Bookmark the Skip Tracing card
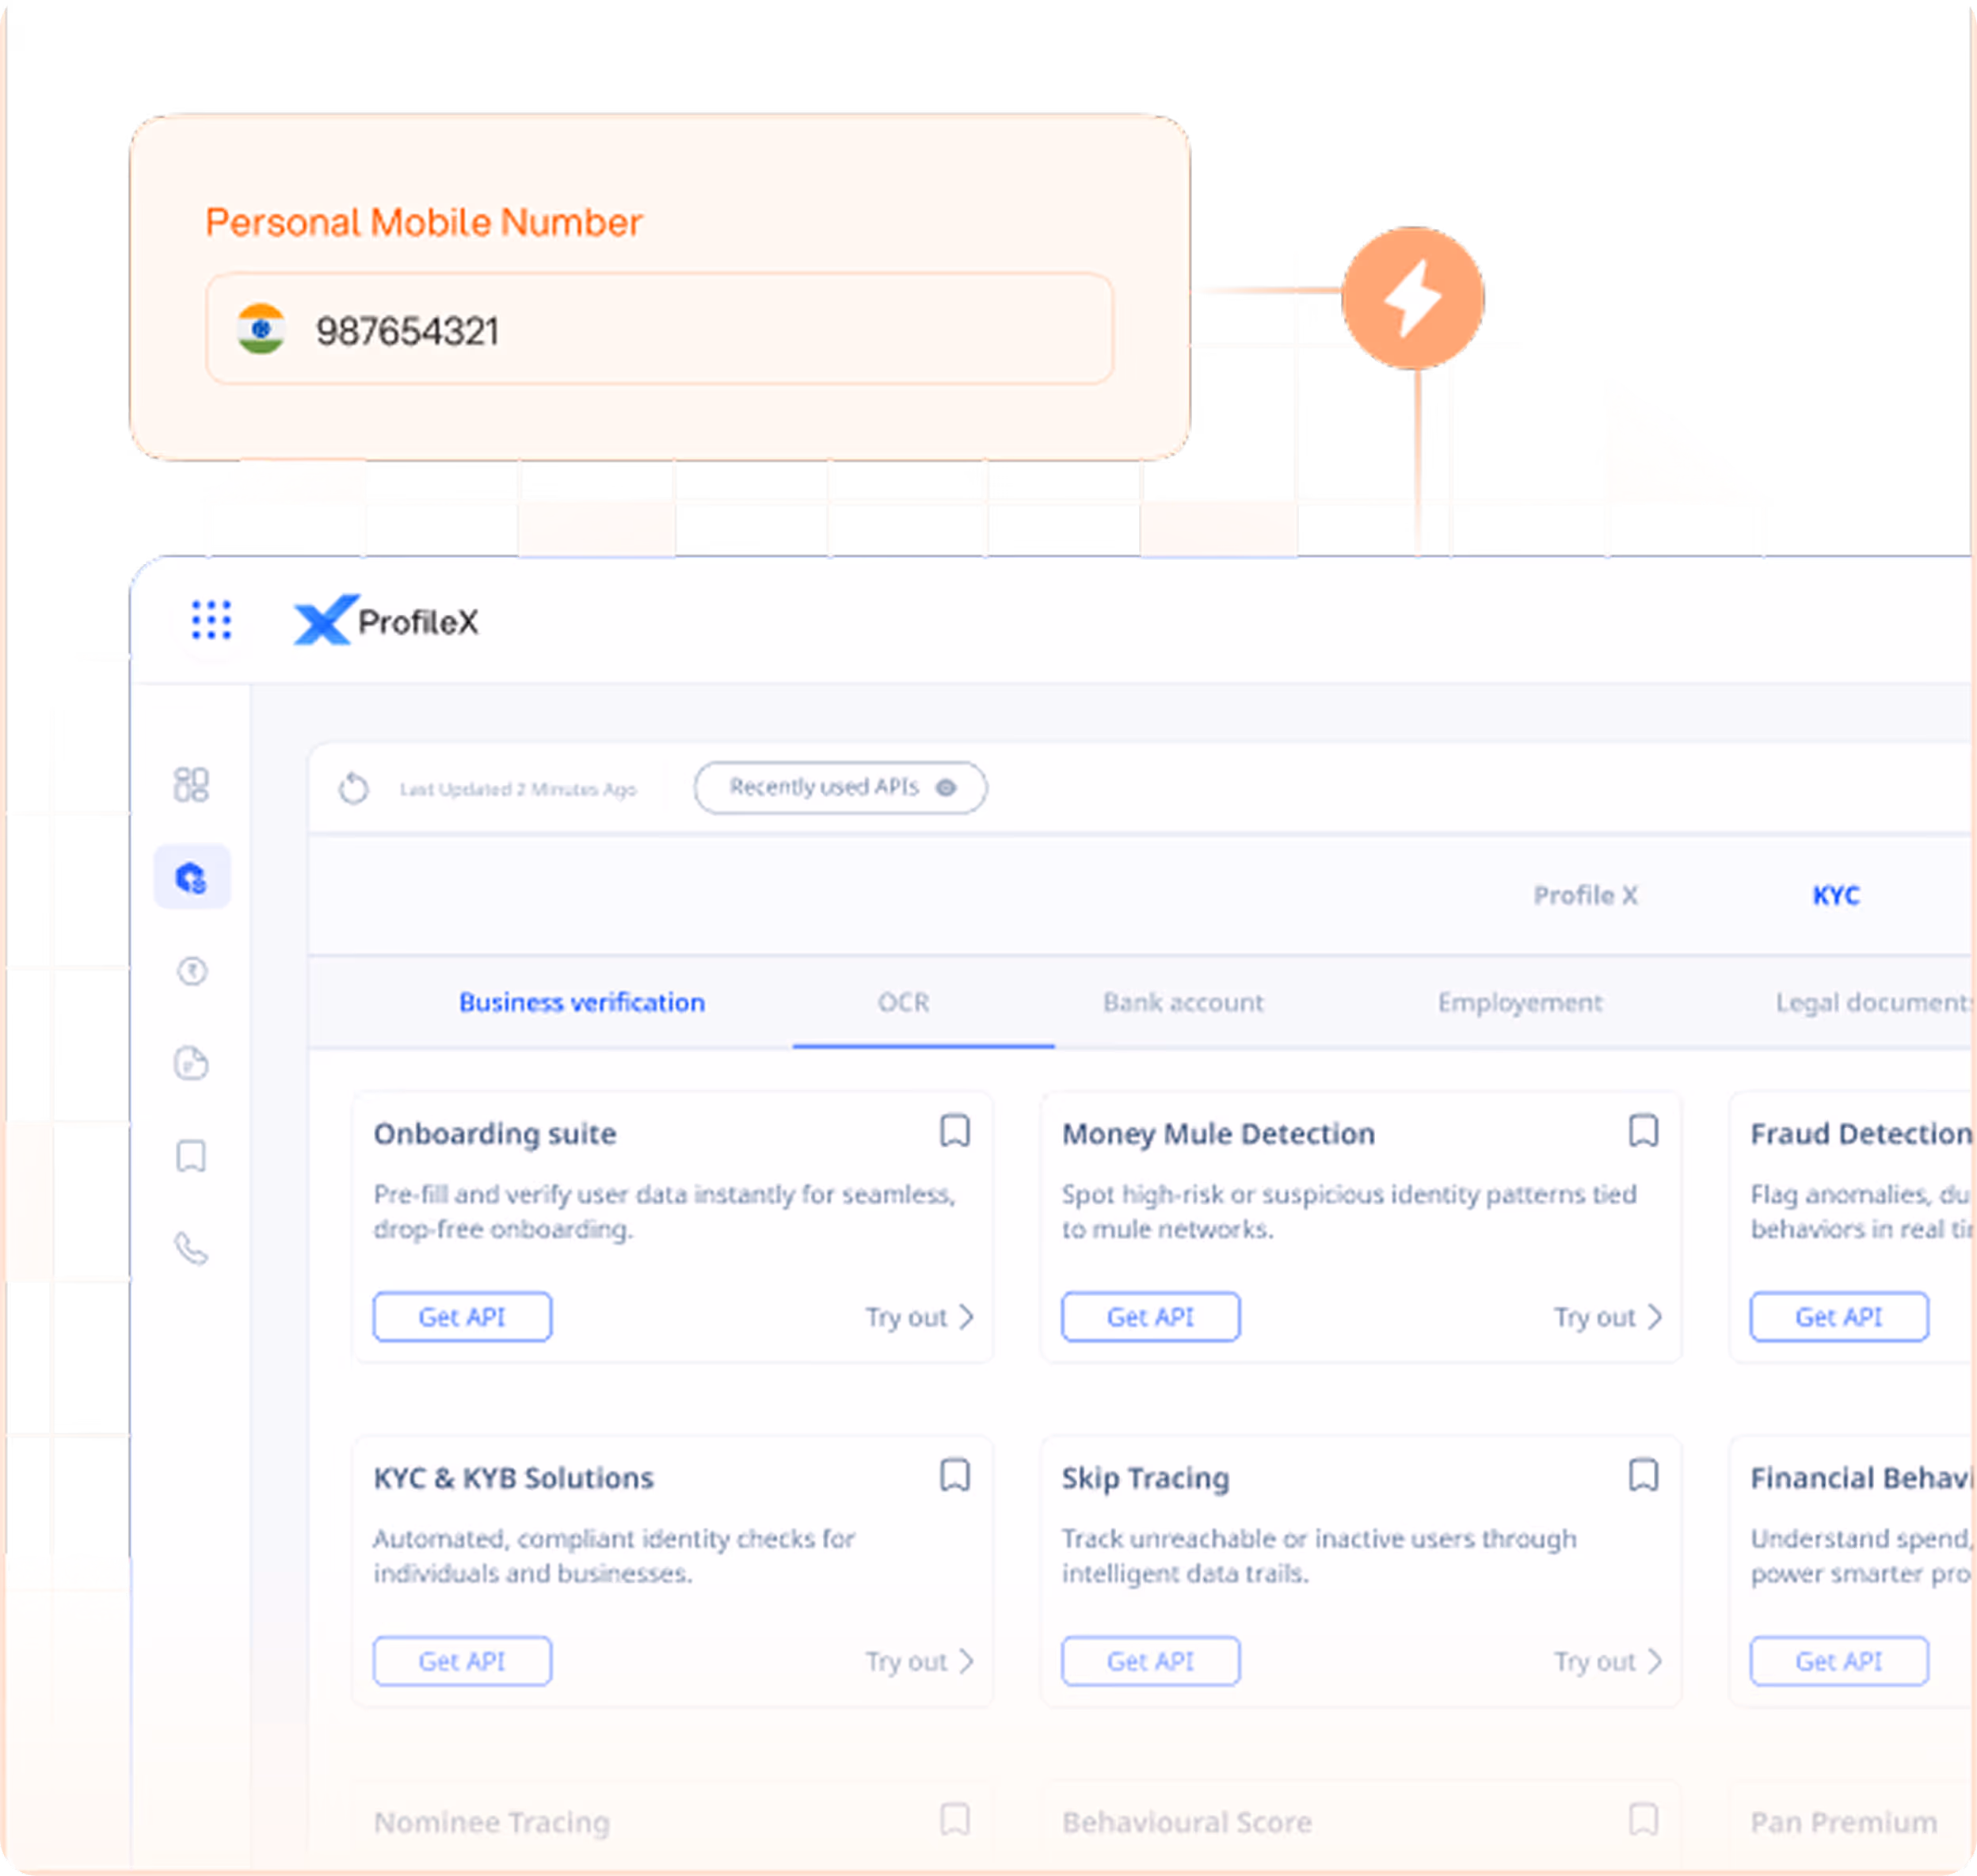This screenshot has height=1876, width=1977. [1644, 1475]
